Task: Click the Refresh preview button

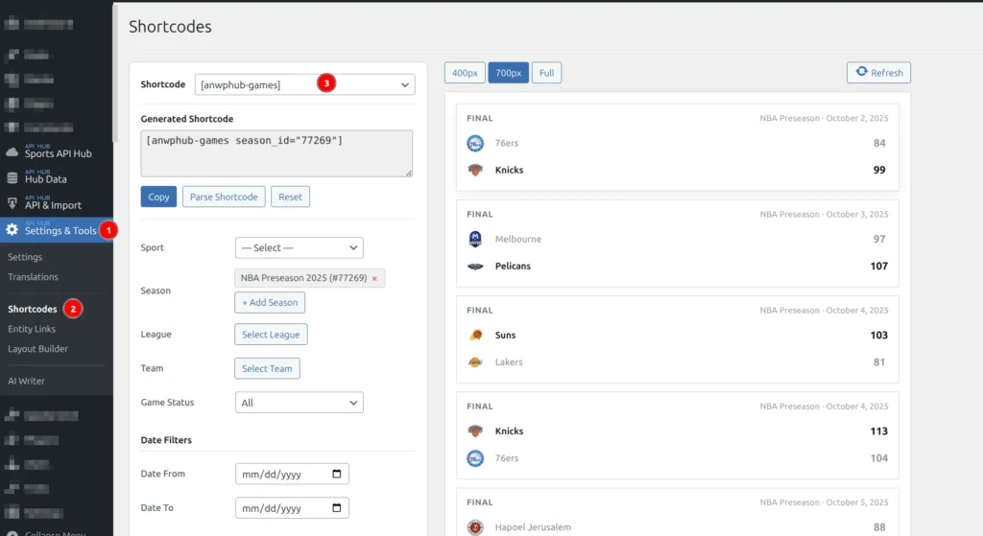Action: [x=879, y=73]
